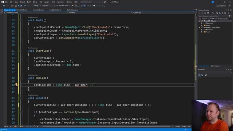Click the Navigate Backward toolbar icon
The width and height of the screenshot is (233, 131).
point(4,6)
